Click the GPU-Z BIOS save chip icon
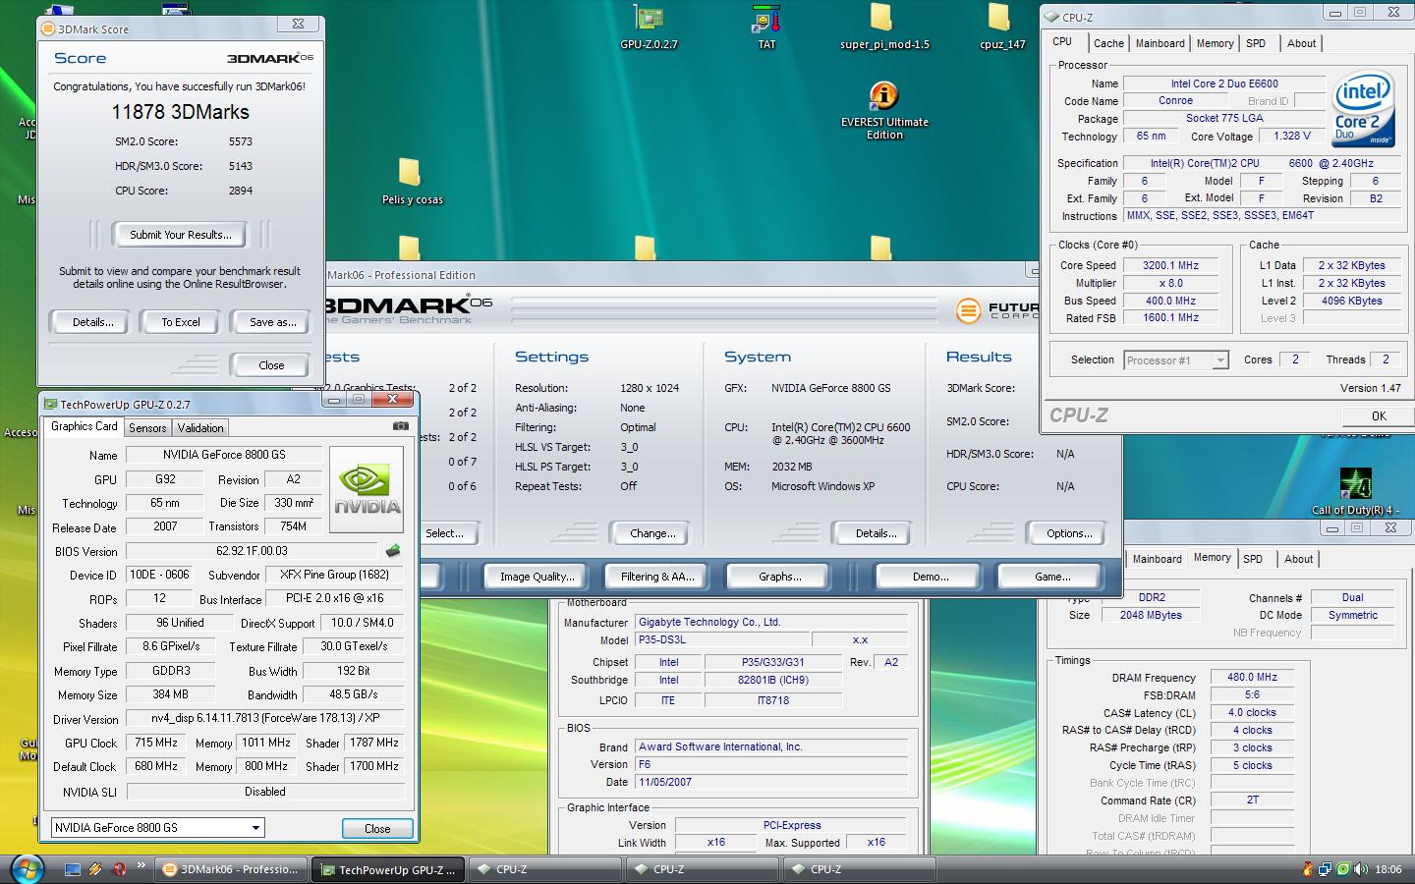Image resolution: width=1415 pixels, height=884 pixels. tap(393, 551)
